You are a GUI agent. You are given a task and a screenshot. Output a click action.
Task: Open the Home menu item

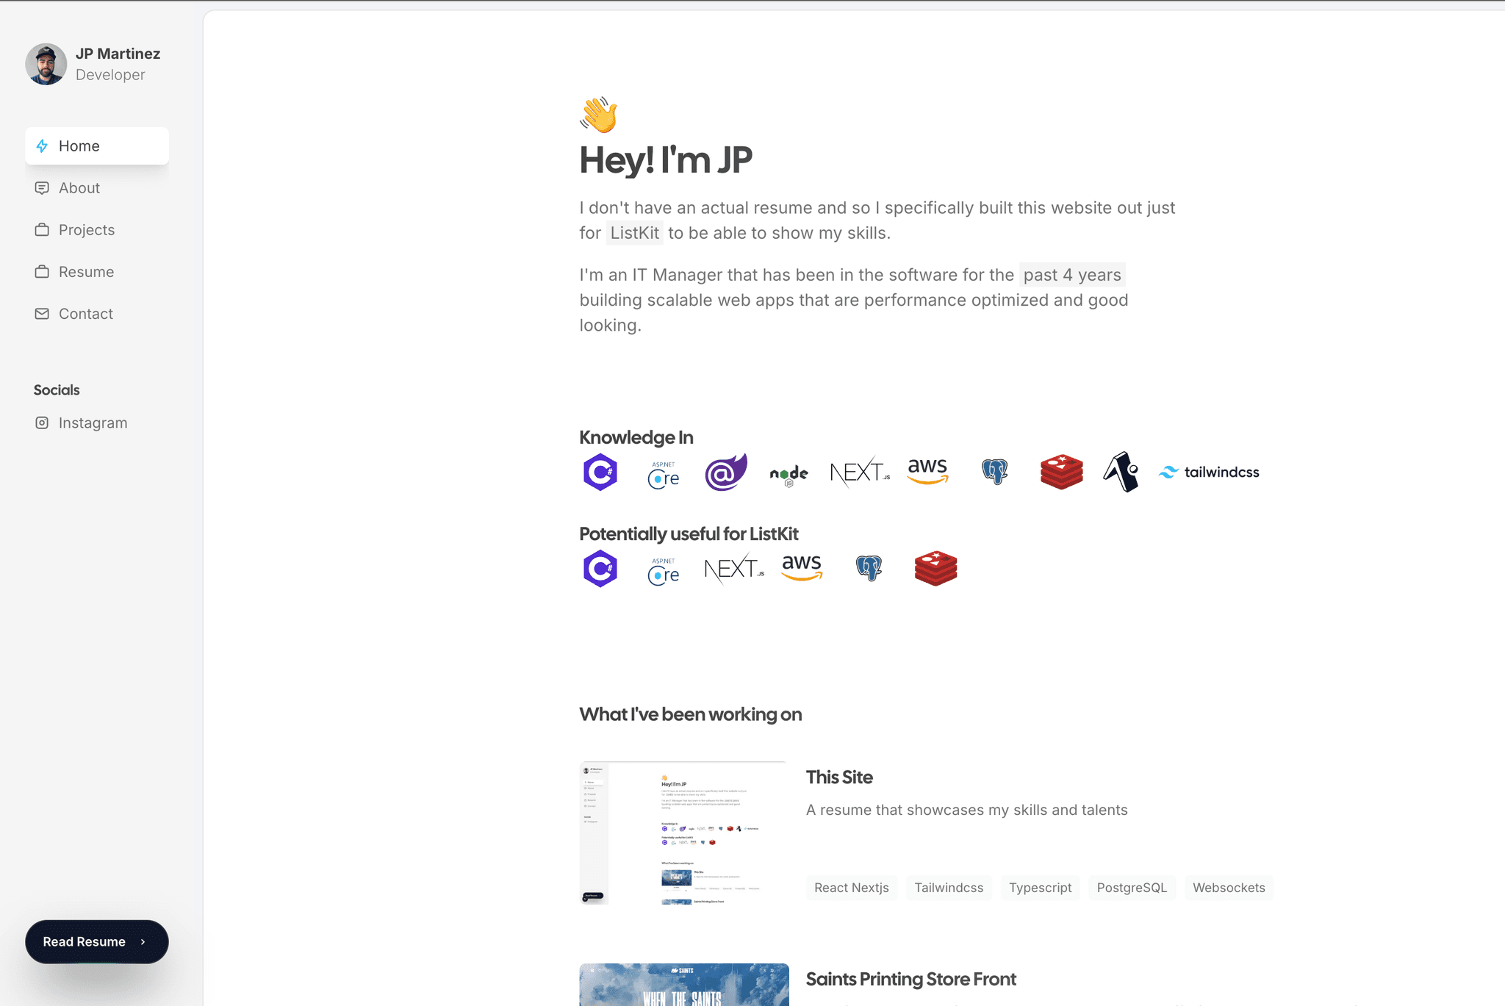click(x=97, y=145)
